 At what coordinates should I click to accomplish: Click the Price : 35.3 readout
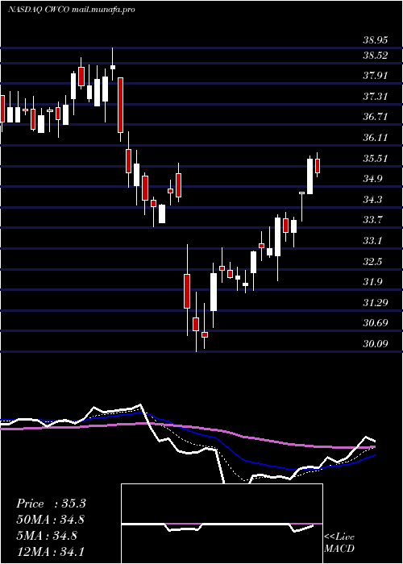point(51,504)
